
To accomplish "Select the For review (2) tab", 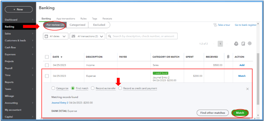I will 55,25.
